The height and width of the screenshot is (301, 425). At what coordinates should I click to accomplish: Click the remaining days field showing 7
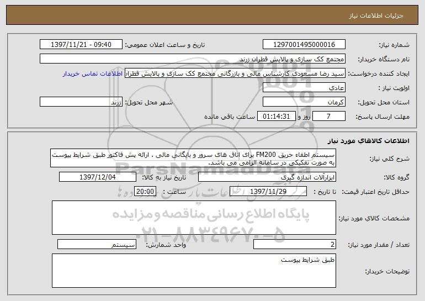click(x=329, y=117)
